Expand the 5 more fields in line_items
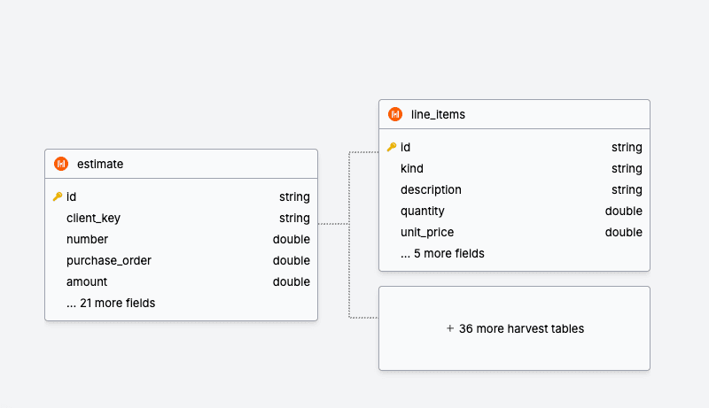709x408 pixels. click(442, 254)
